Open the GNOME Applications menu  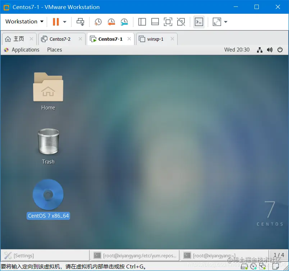pos(22,50)
